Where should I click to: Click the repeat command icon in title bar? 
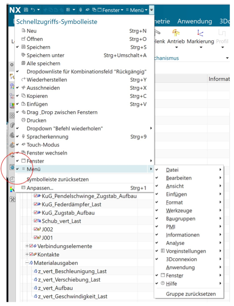tap(68, 10)
